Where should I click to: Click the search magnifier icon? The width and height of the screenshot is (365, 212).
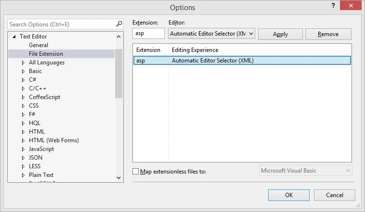pos(119,24)
